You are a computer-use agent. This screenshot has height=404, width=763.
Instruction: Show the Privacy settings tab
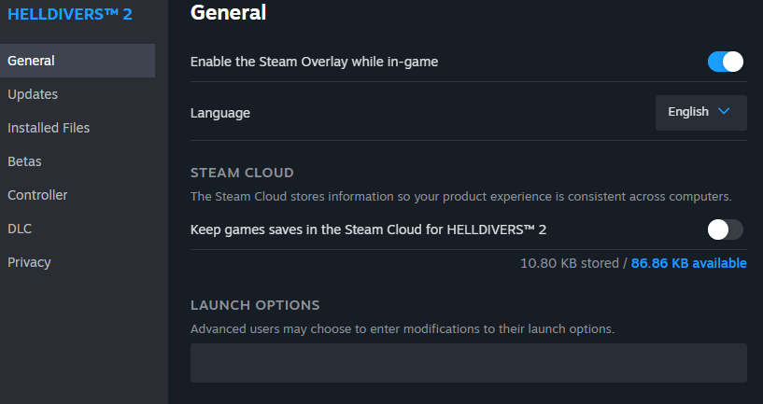[29, 262]
